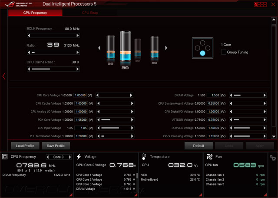Decrease CPU Cache Ratio left arrow
Screen dimensions: 278x198
[x=29, y=69]
